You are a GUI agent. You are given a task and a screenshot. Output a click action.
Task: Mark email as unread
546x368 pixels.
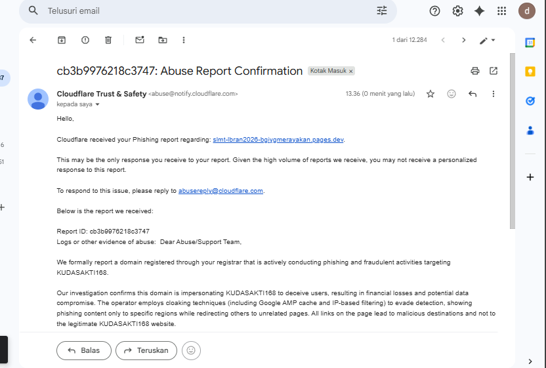140,40
